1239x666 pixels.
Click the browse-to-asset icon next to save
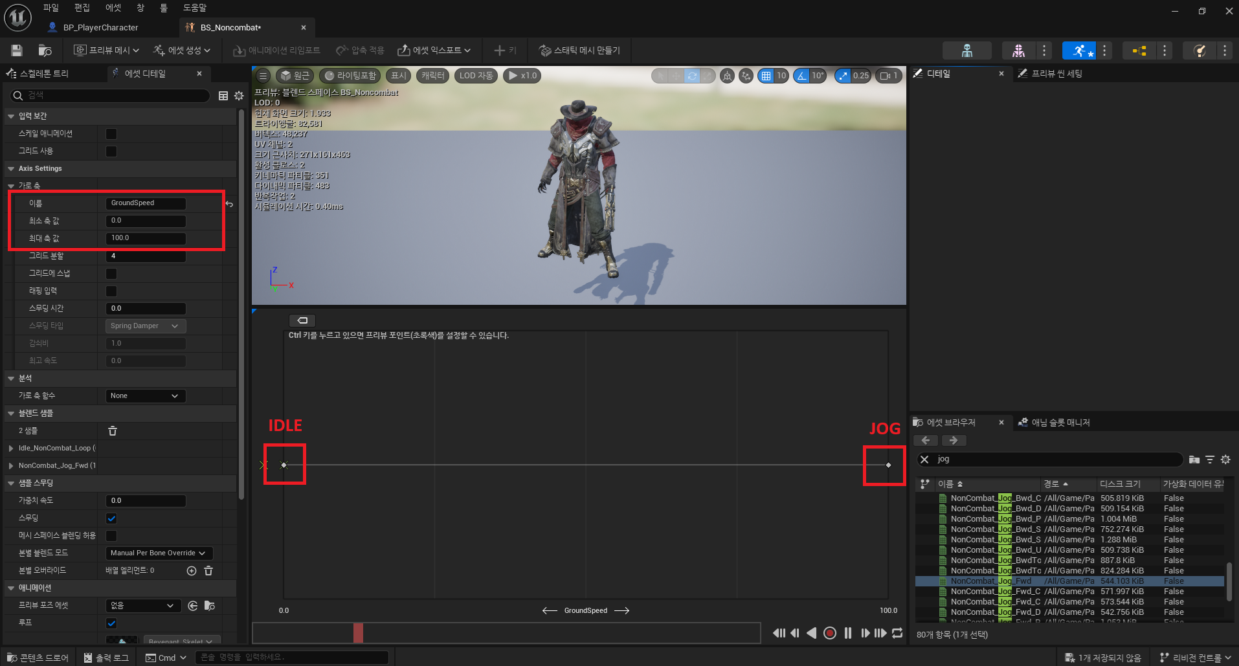45,50
